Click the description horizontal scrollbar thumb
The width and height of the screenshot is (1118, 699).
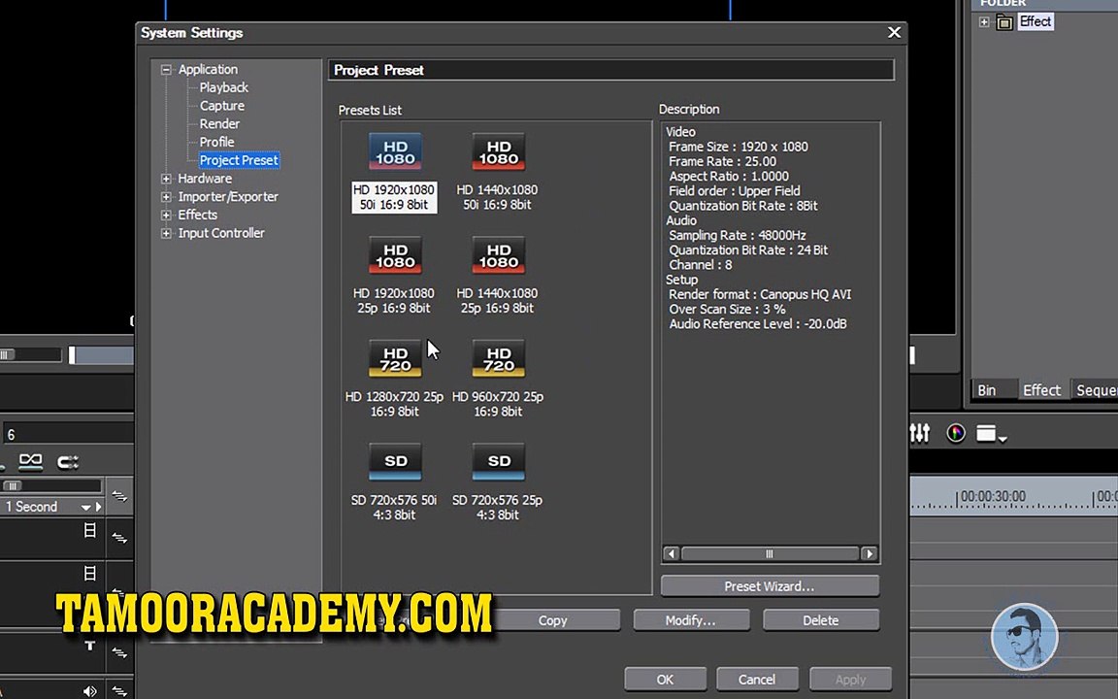(770, 554)
